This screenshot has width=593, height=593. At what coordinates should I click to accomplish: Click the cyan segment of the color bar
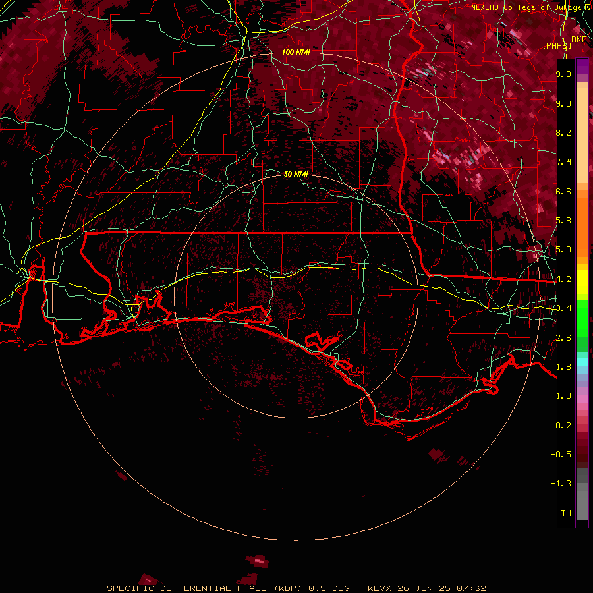[582, 362]
